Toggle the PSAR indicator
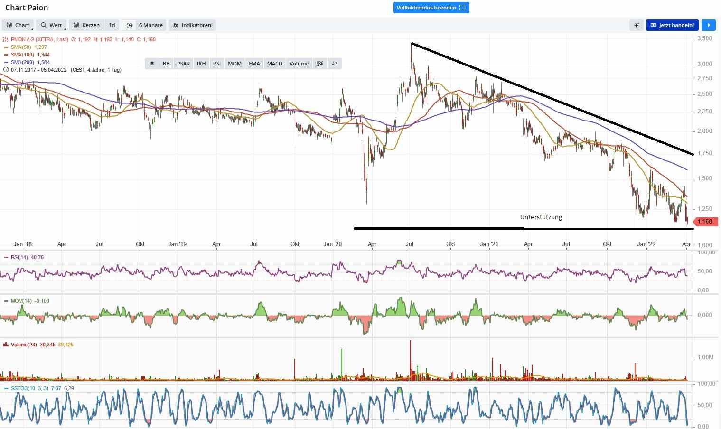This screenshot has height=429, width=721. 183,64
